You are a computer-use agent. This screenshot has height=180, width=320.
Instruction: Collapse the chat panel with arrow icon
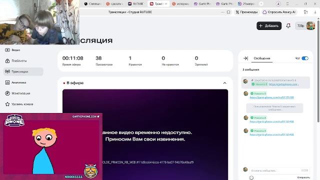[x=245, y=58]
